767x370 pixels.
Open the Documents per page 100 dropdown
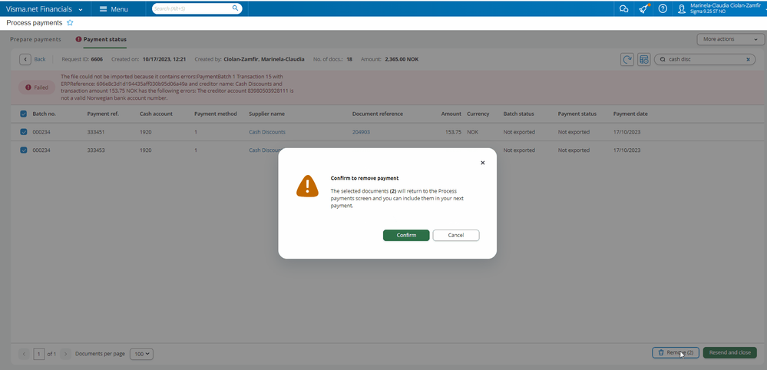tap(141, 354)
